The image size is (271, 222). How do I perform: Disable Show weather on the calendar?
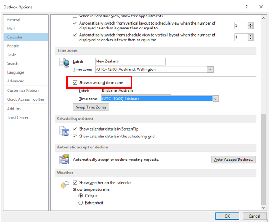[75, 182]
